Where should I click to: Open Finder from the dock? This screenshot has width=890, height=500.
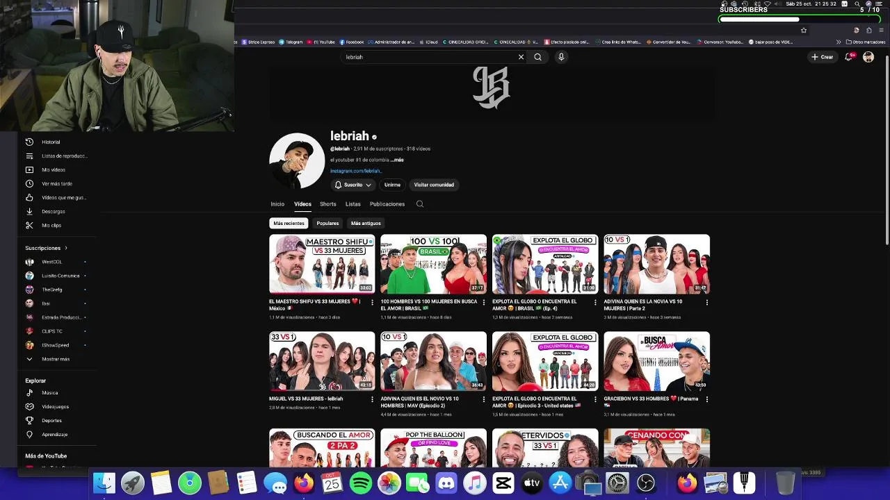pos(104,483)
